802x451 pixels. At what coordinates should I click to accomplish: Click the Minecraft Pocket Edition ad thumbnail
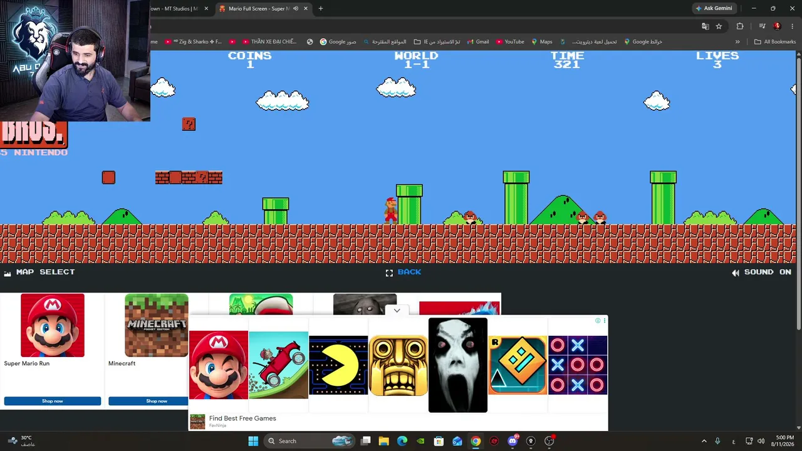pos(157,325)
